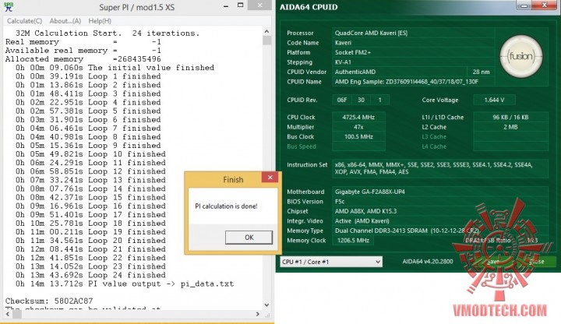Open the Calculate(C) menu in Super PI
Viewport: 561px width, 324px height.
pos(24,21)
